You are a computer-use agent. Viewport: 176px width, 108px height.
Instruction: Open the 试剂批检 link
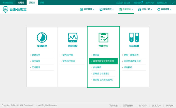point(128,67)
